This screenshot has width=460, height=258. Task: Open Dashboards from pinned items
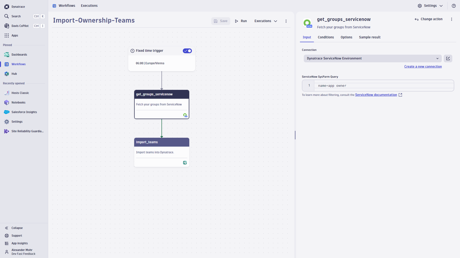point(19,55)
